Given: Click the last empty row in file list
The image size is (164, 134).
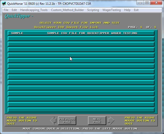Looking at the screenshot, I should click(81, 110).
